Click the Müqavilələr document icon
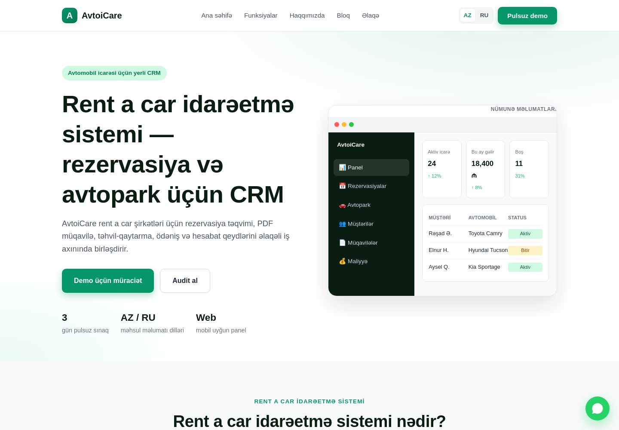This screenshot has height=430, width=619. tap(342, 243)
